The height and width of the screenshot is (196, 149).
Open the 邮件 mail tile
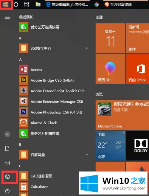click(x=138, y=38)
